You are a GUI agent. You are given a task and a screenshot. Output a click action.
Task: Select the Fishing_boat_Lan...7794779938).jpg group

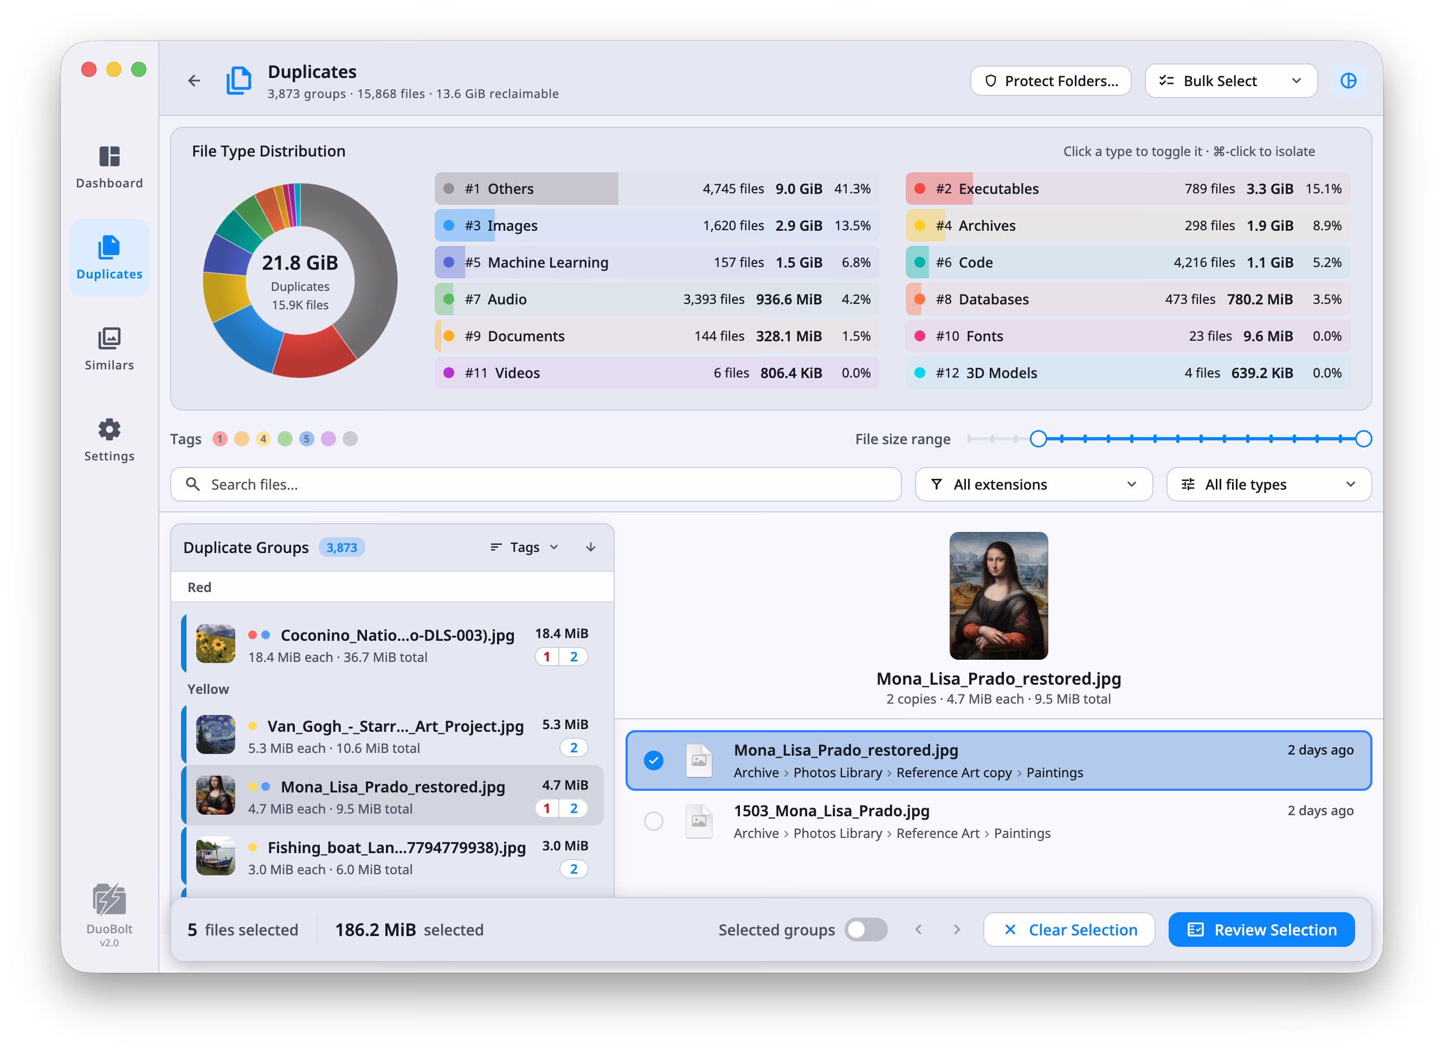click(392, 857)
